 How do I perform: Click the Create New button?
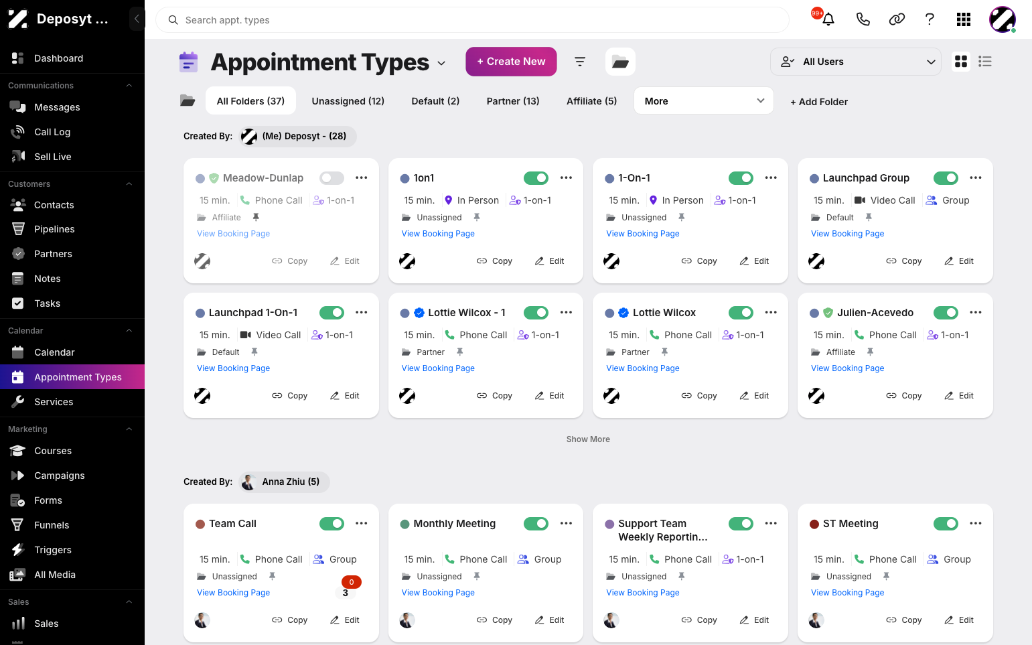[511, 62]
